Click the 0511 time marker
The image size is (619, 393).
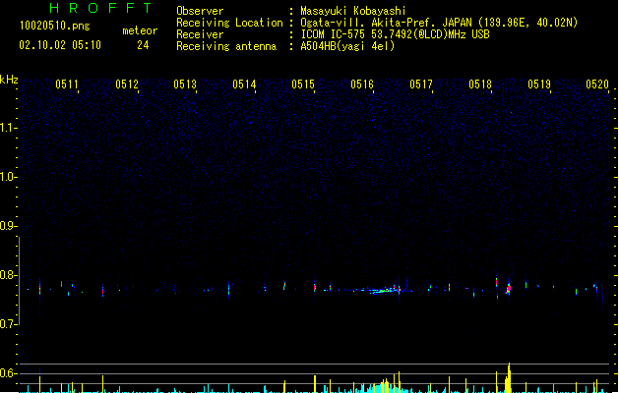coord(66,84)
